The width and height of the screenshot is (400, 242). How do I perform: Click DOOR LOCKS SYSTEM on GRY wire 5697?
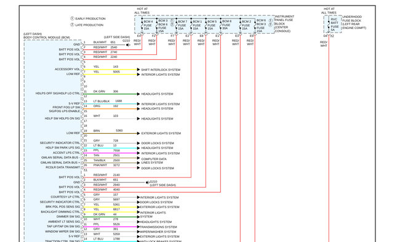156,202
